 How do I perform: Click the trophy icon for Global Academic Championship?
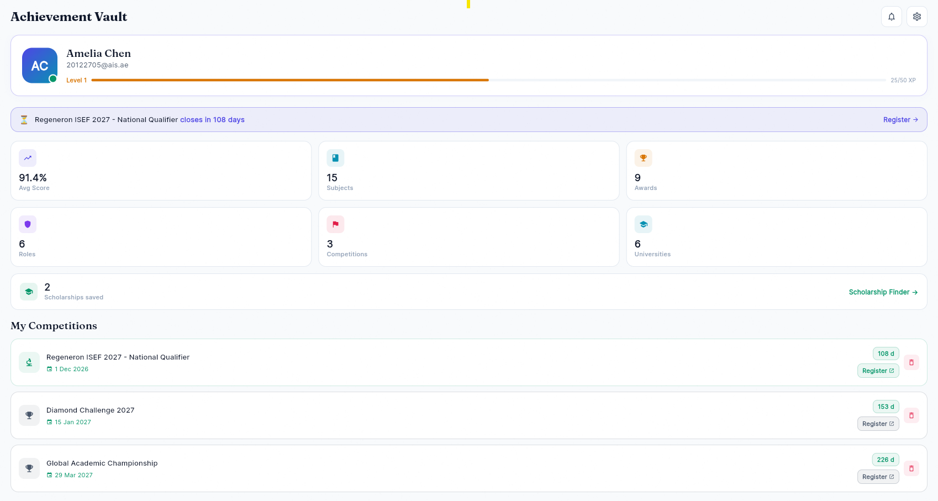click(29, 468)
